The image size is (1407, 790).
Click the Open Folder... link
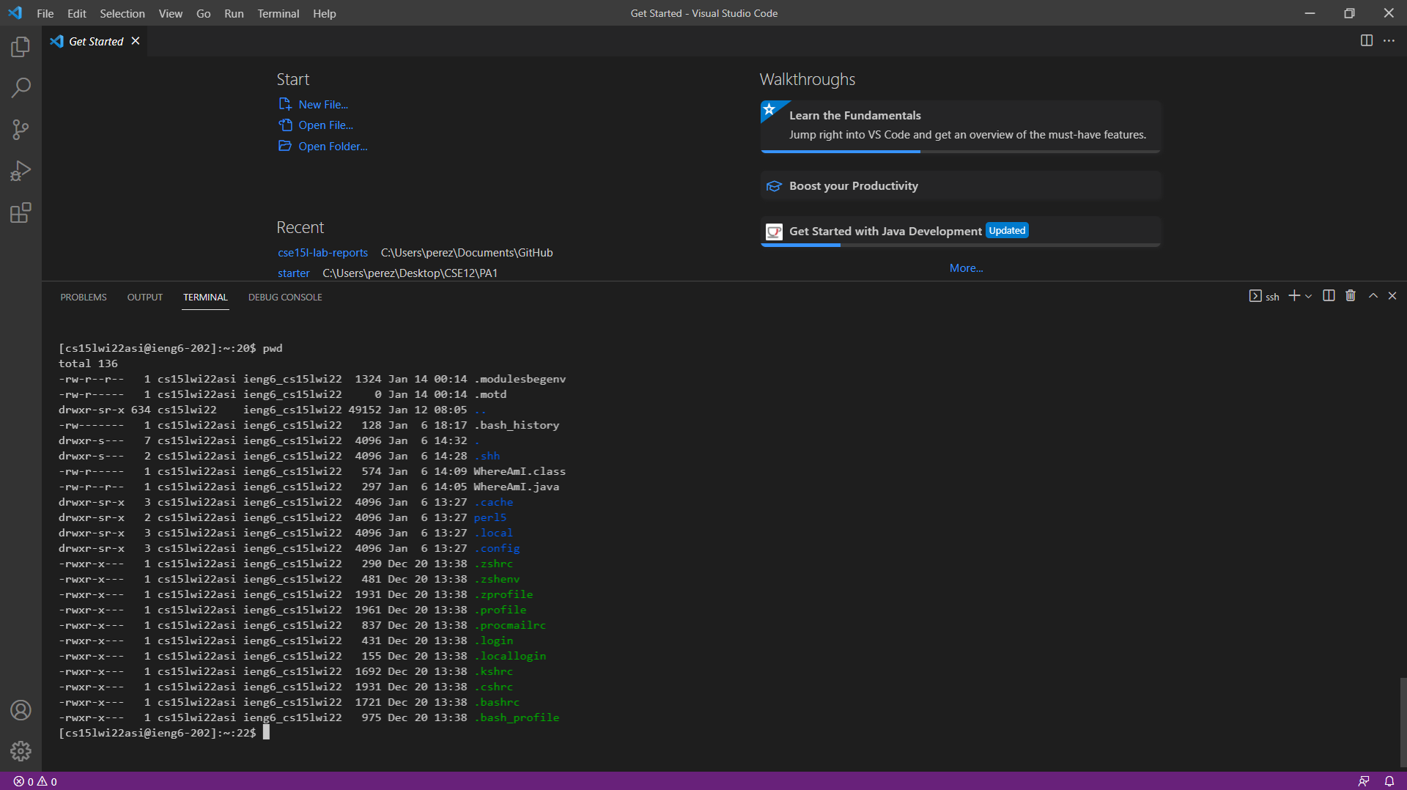click(x=333, y=147)
